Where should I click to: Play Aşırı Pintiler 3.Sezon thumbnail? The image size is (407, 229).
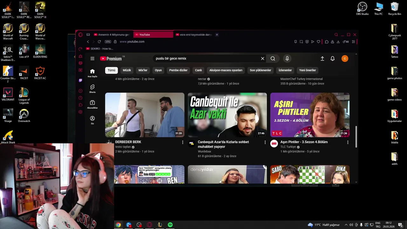310,115
